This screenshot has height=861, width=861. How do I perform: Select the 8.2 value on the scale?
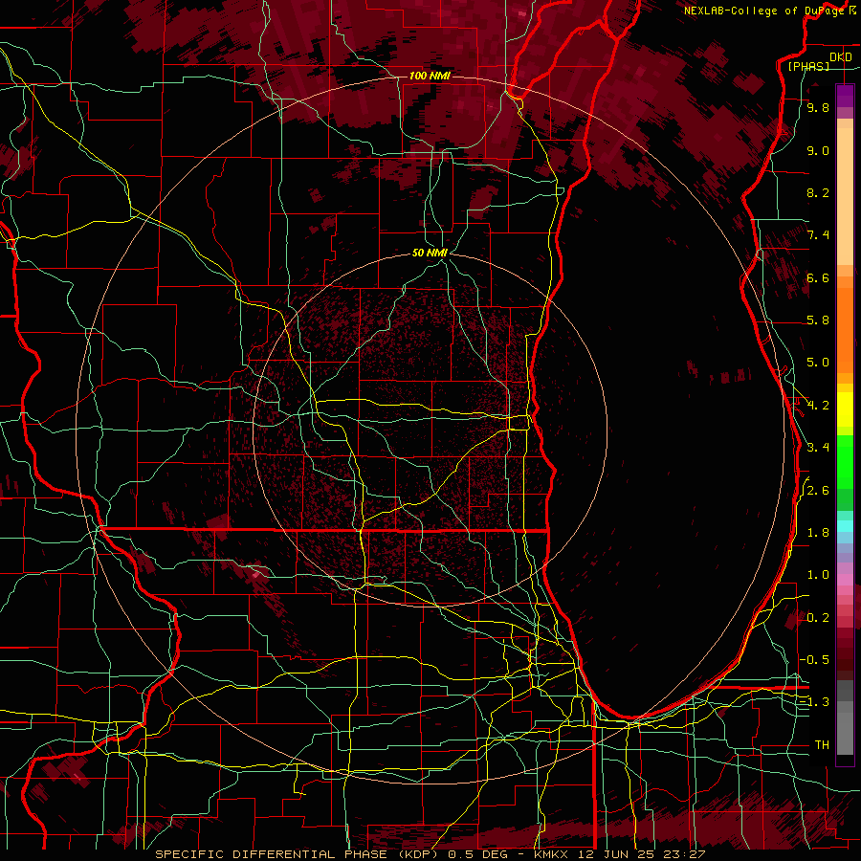click(818, 192)
